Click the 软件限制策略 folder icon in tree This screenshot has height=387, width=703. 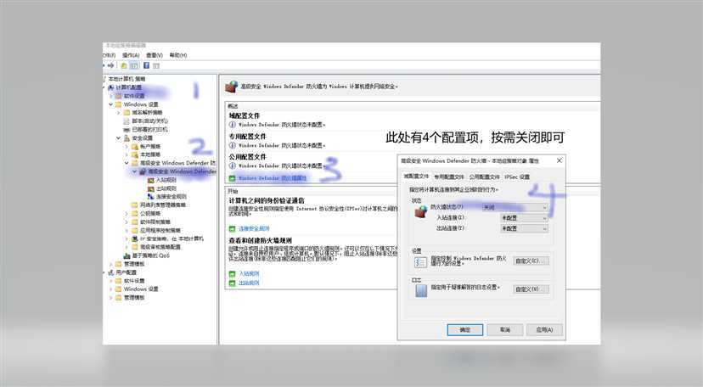(134, 222)
